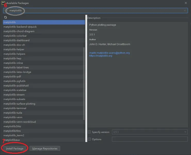191x155 pixels.
Task: Select matplotlib-scalebar package
Action: (44, 90)
